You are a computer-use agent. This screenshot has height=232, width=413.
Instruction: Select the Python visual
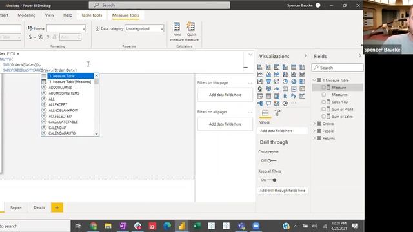(x=294, y=96)
